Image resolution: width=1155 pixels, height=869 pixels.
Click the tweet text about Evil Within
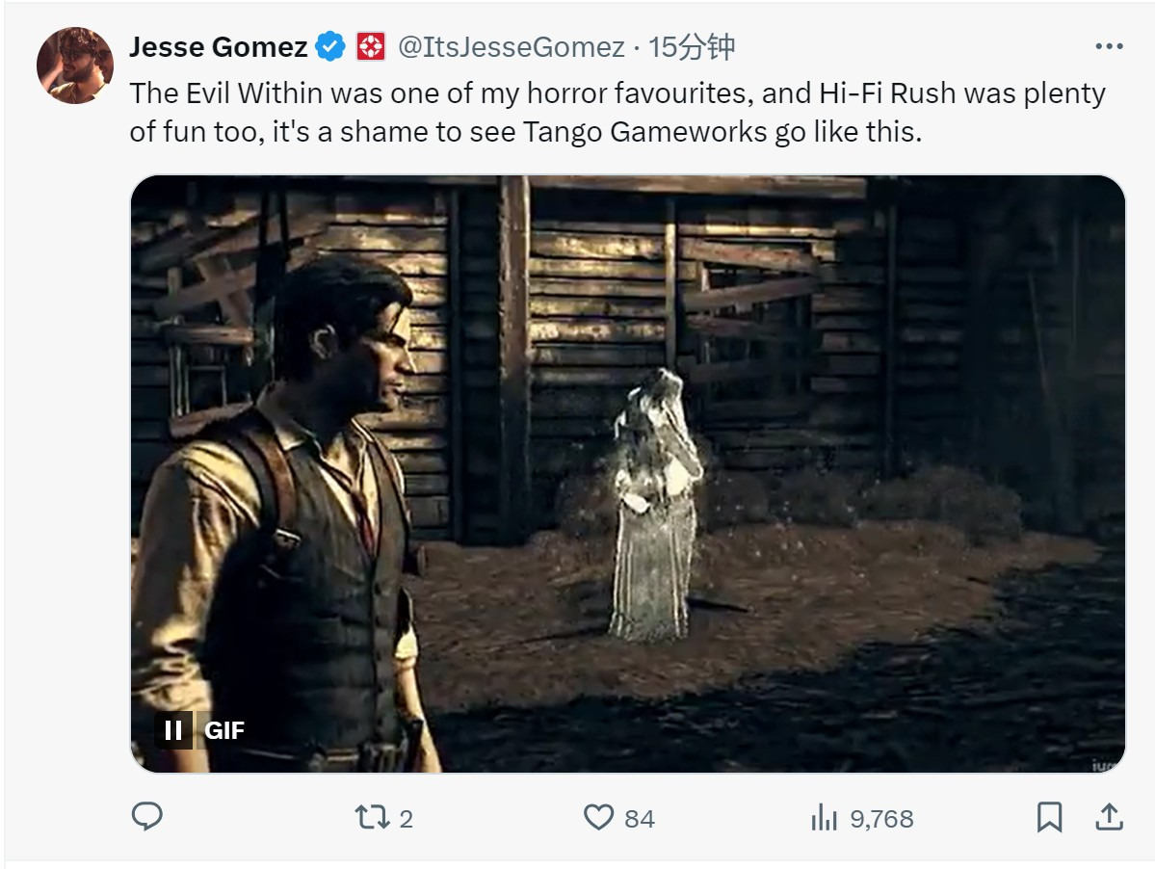pos(617,112)
